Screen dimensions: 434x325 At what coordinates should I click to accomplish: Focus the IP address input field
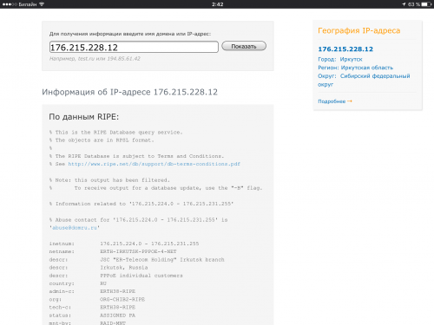(134, 47)
